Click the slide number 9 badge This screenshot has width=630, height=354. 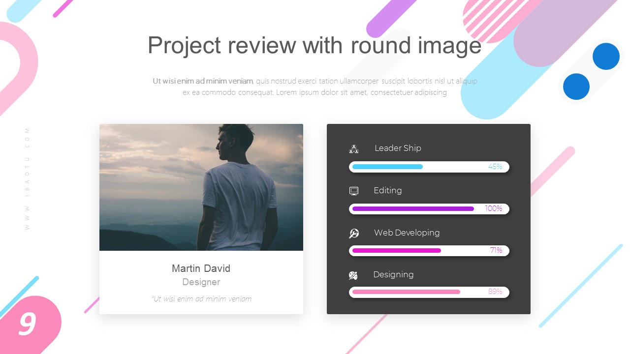[x=28, y=324]
